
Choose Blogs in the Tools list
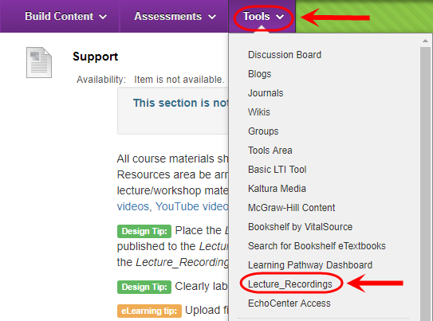(260, 74)
